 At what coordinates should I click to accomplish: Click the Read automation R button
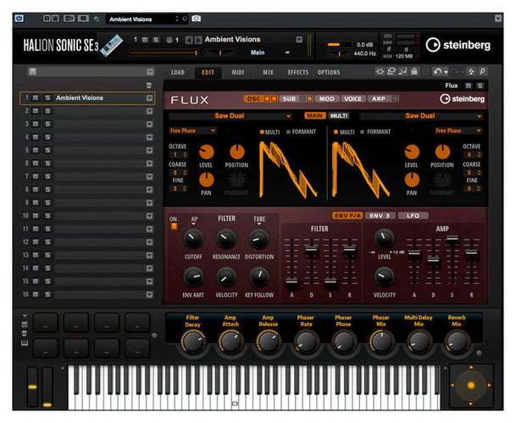[47, 19]
